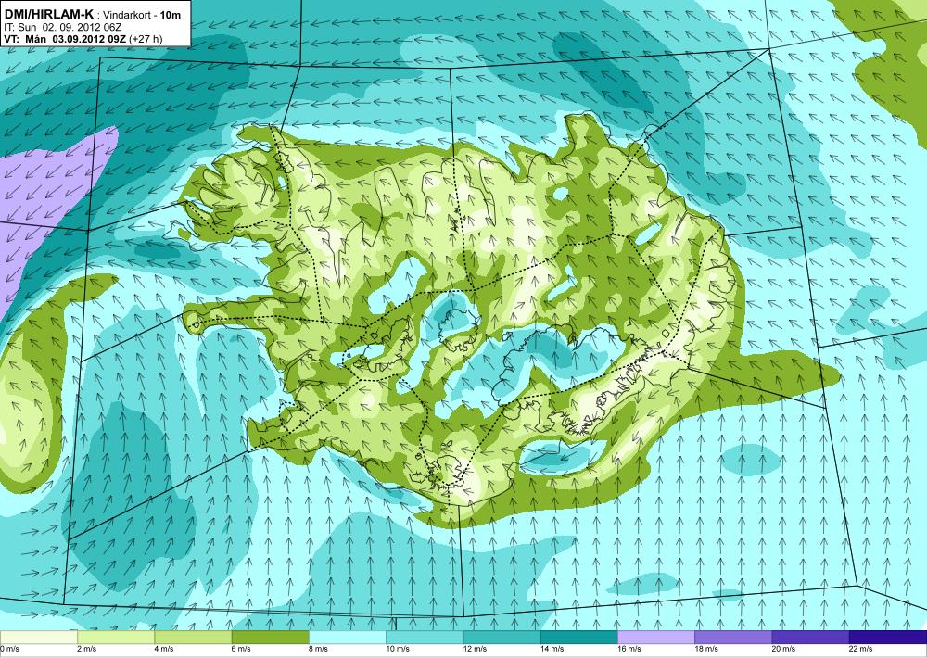
Task: Click the dark teal 14–16 m/s legend swatch
Action: tap(579, 638)
